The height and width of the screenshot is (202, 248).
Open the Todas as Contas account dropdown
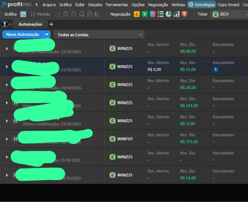click(x=99, y=35)
